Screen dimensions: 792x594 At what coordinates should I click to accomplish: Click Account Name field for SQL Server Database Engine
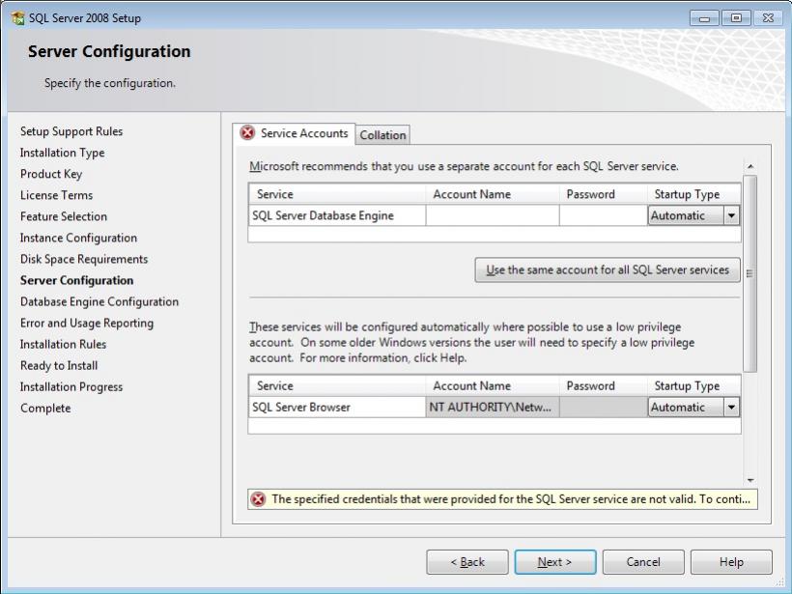[x=493, y=215]
